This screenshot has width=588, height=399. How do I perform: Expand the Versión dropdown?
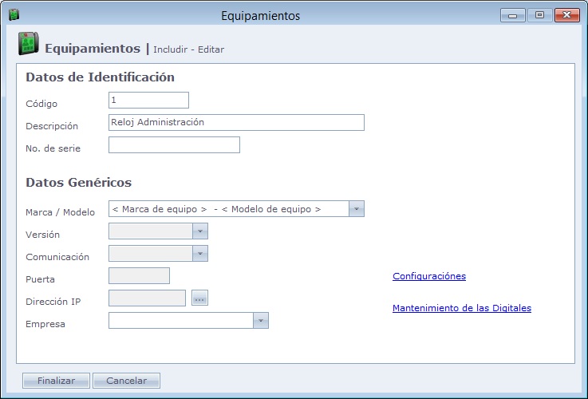[x=200, y=231]
